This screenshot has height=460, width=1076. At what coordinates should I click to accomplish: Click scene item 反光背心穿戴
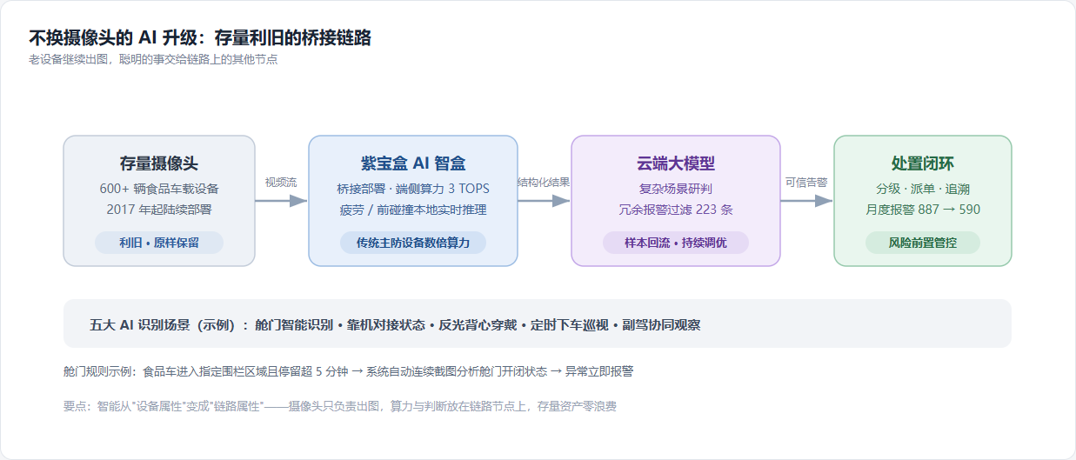479,324
